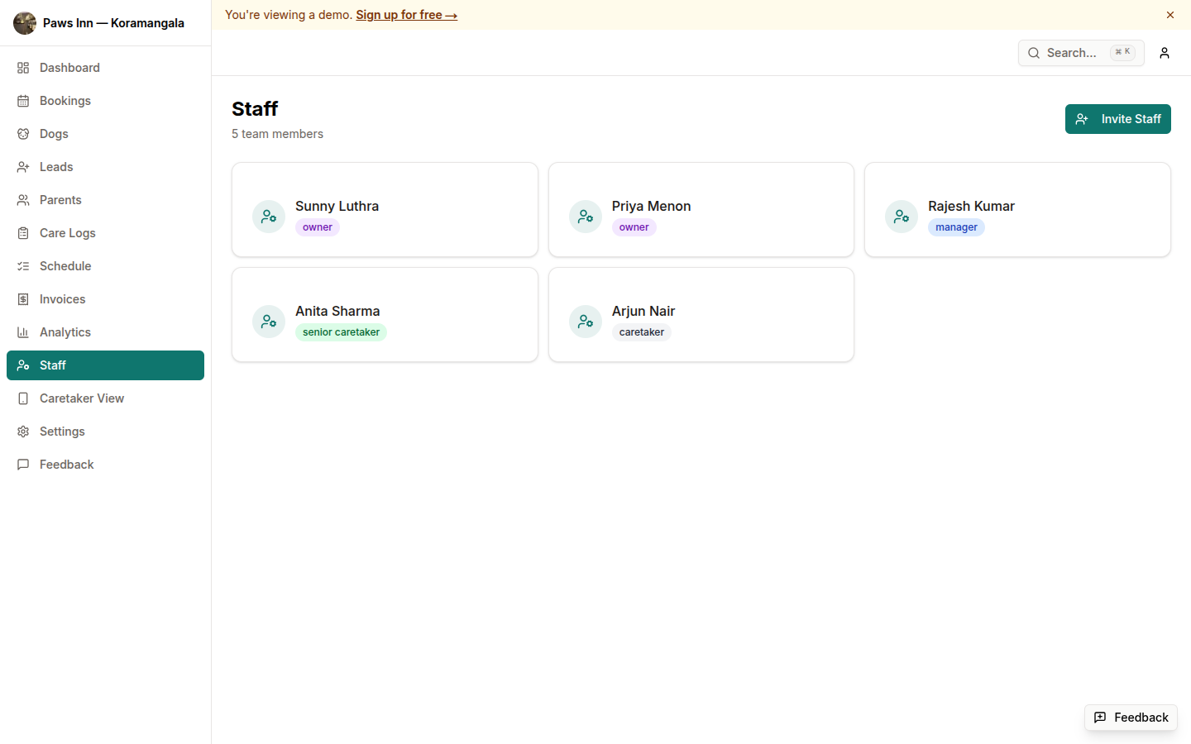Click Priya Menon's staff avatar icon
Image resolution: width=1191 pixels, height=744 pixels.
click(585, 217)
